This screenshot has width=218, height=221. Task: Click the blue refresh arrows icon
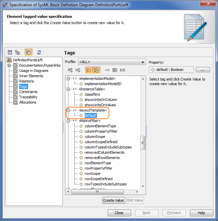pyautogui.click(x=39, y=52)
